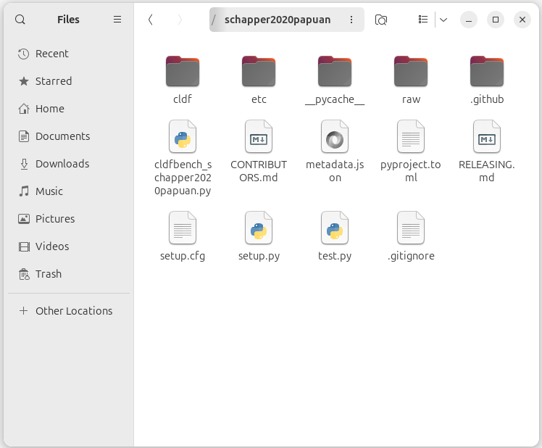Screen dimensions: 542x448
Task: Open the etc folder icon
Action: [259, 71]
